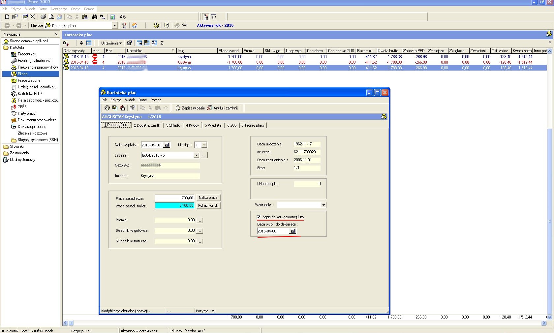The height and width of the screenshot is (333, 554).
Task: Switch to the Składniki płacy tab
Action: coord(253,125)
